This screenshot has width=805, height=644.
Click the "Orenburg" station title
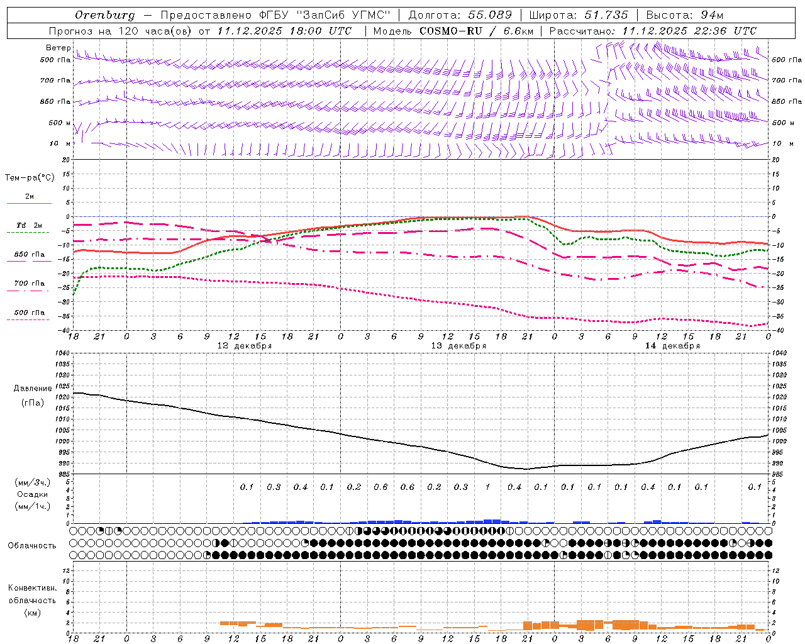pos(104,15)
